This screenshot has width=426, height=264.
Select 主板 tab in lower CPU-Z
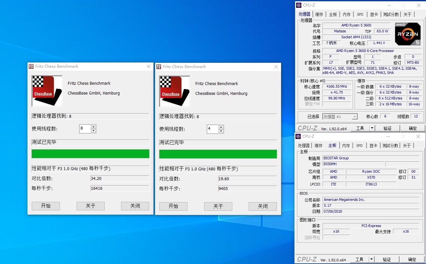(x=332, y=145)
